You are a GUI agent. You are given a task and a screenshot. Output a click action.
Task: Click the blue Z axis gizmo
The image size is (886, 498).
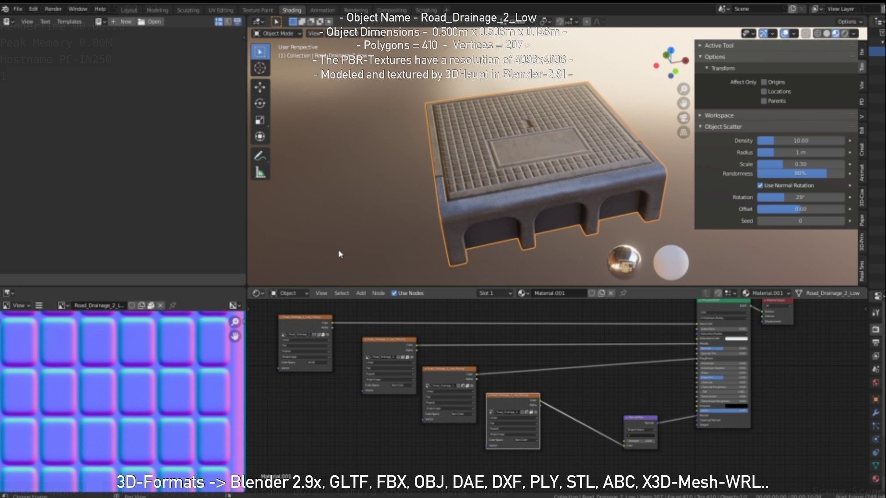click(x=671, y=50)
